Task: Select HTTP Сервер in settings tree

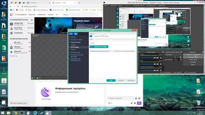Action: pos(75,47)
